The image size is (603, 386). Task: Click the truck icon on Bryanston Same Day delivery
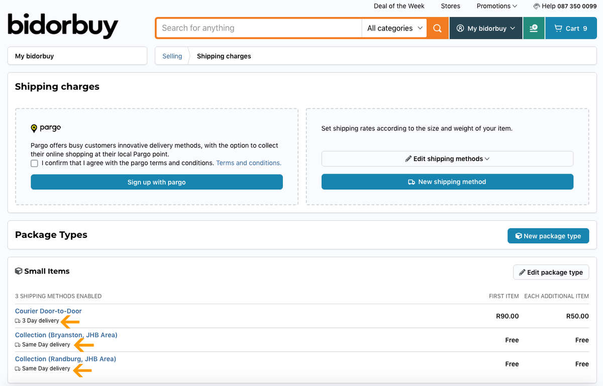(18, 345)
